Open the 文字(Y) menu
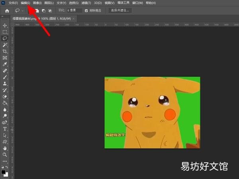239x179 pixels. point(61,3)
